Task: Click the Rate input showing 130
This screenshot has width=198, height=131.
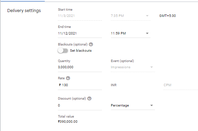Action: click(80, 85)
